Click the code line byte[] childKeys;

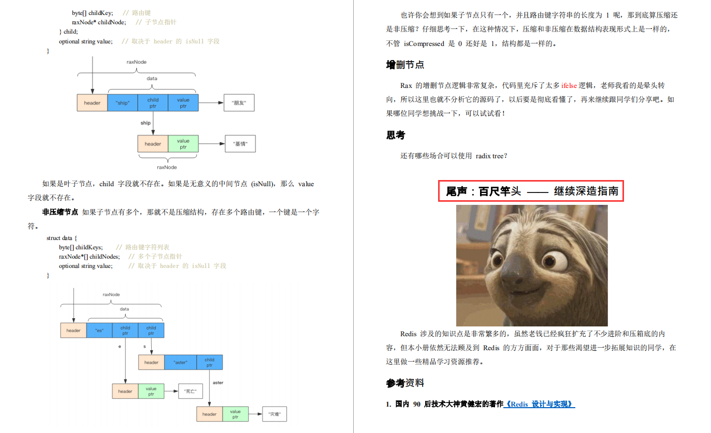pyautogui.click(x=81, y=247)
